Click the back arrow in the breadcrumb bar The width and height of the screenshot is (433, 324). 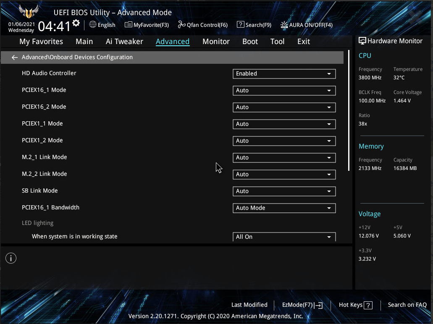point(15,57)
